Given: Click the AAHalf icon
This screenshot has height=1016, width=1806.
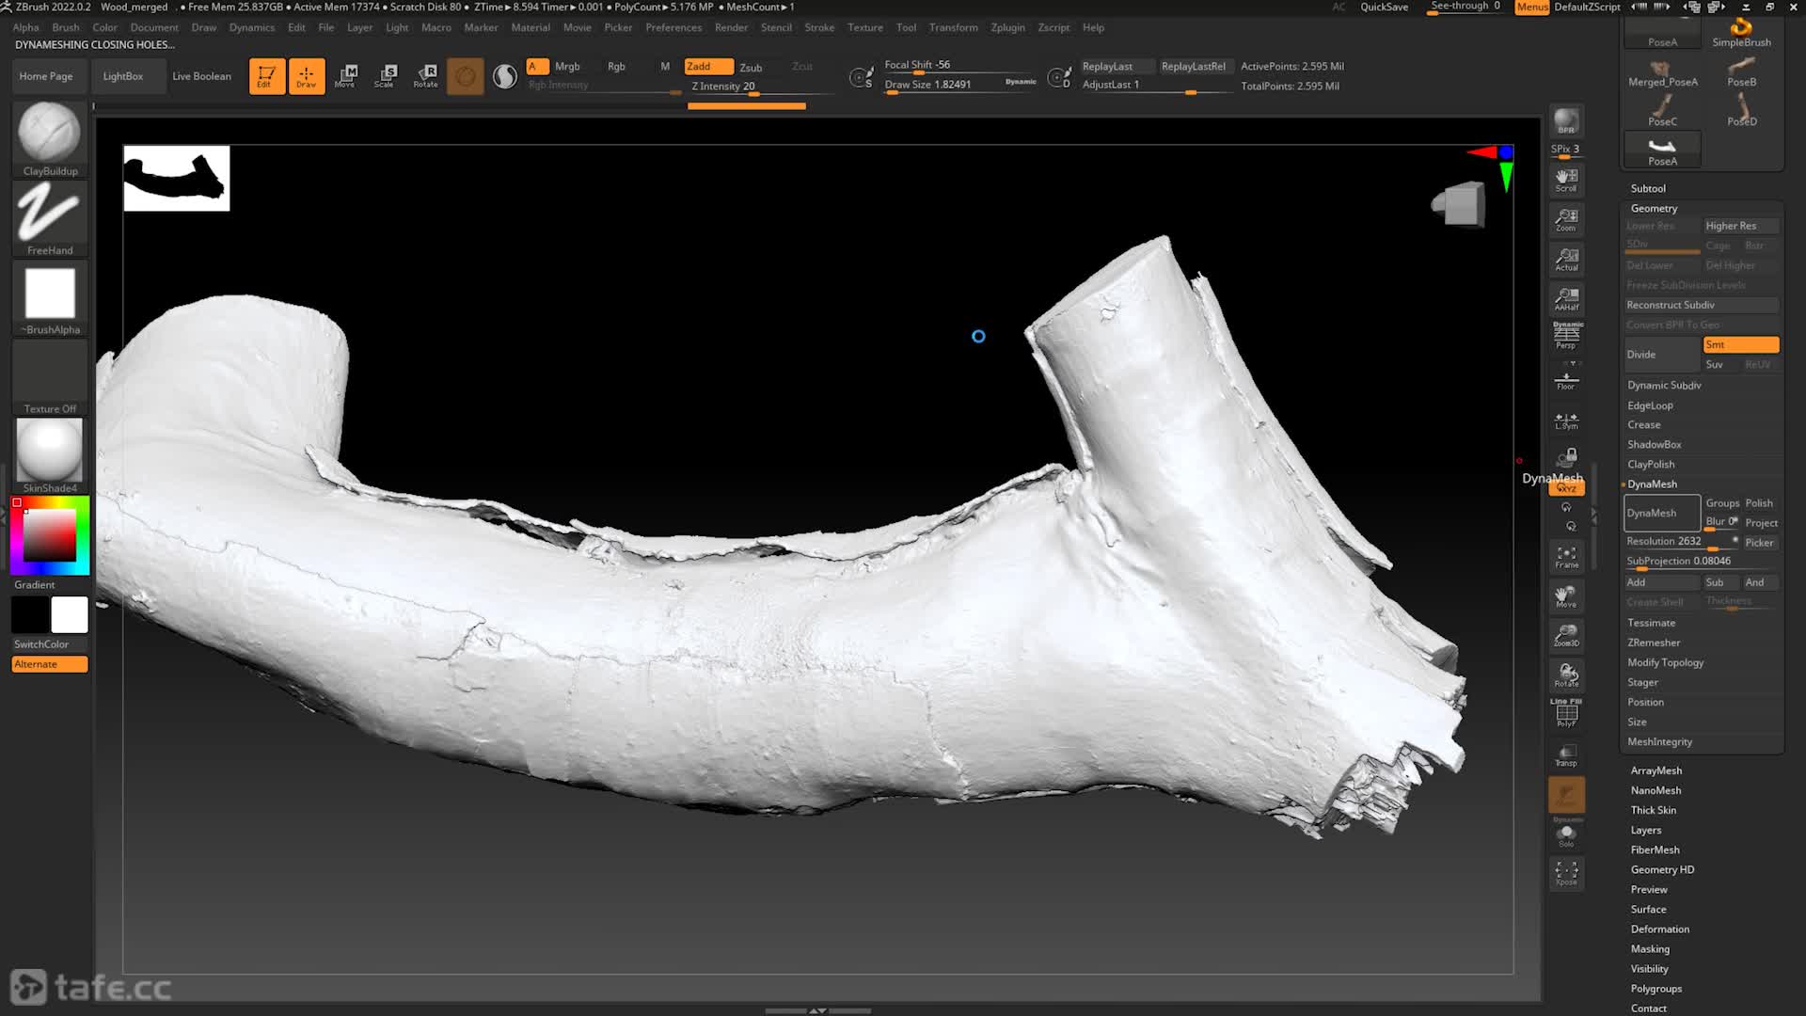Looking at the screenshot, I should [1566, 299].
